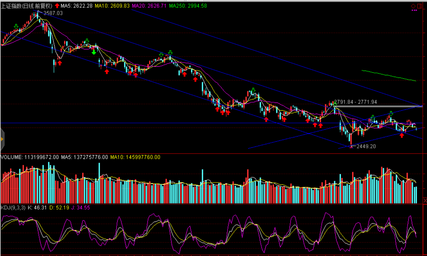Click the red arrow beside MA5 label
Screen dimensions: 427x256
coord(57,6)
